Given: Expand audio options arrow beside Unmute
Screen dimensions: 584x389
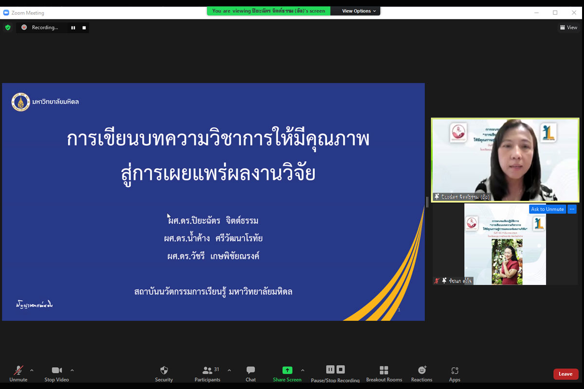Looking at the screenshot, I should (x=32, y=370).
